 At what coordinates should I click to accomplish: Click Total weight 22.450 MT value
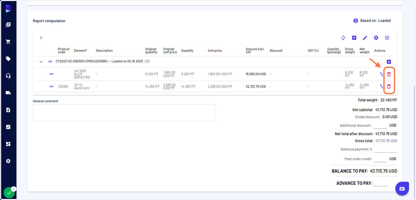[x=389, y=100]
